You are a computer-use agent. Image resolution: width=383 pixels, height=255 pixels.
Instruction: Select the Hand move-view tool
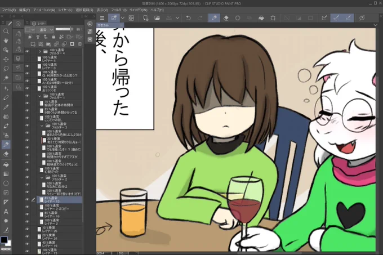pos(6,41)
